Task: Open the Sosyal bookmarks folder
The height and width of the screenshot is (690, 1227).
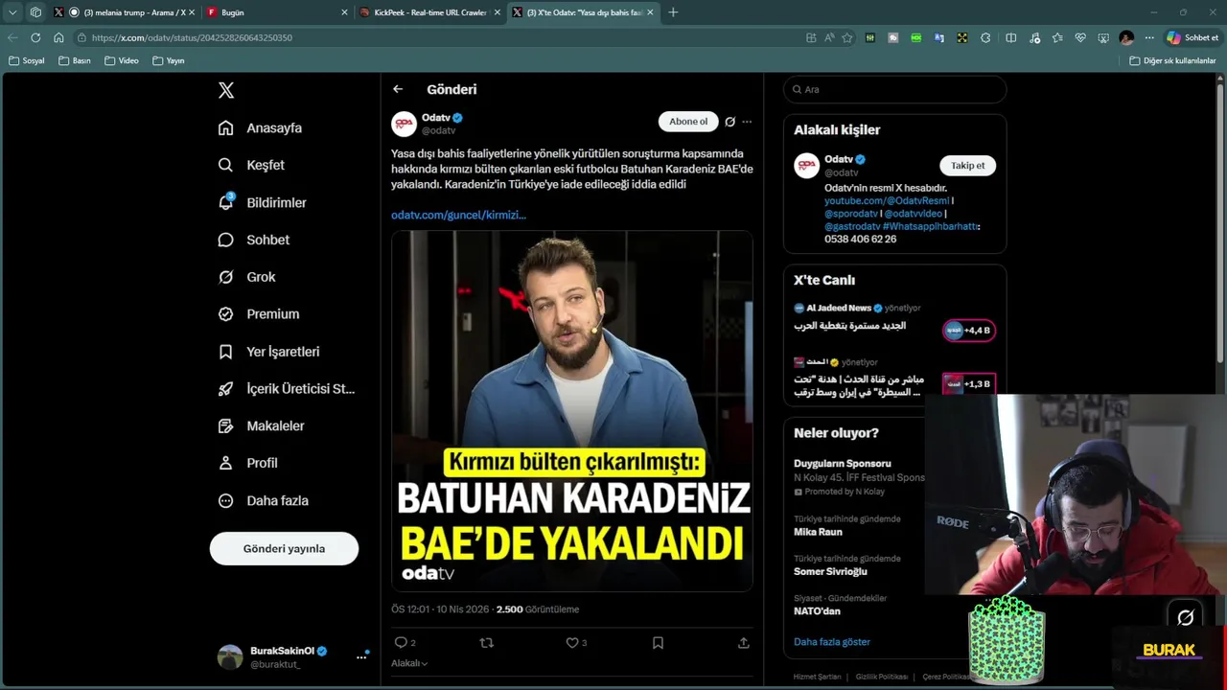Action: pyautogui.click(x=26, y=60)
